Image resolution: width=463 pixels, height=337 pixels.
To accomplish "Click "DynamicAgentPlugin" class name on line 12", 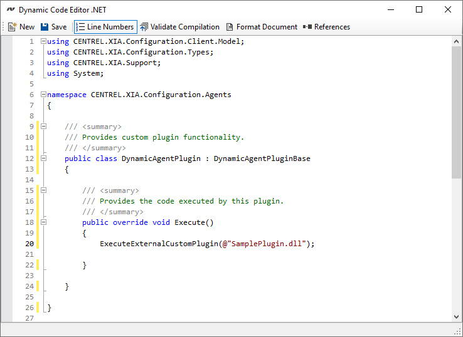I will (161, 158).
